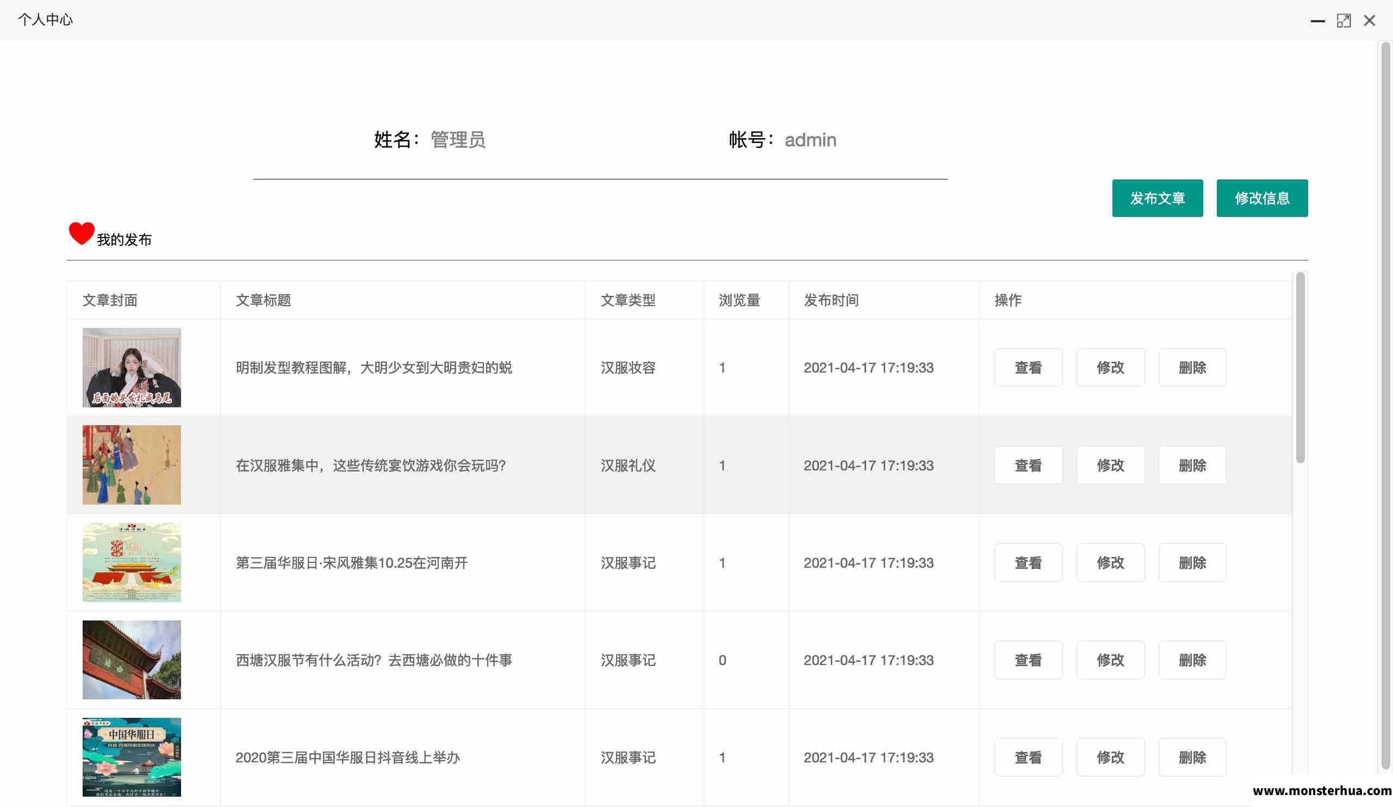Image resolution: width=1393 pixels, height=807 pixels.
Task: Click the table's inner vertical scrollbar
Action: coord(1300,367)
